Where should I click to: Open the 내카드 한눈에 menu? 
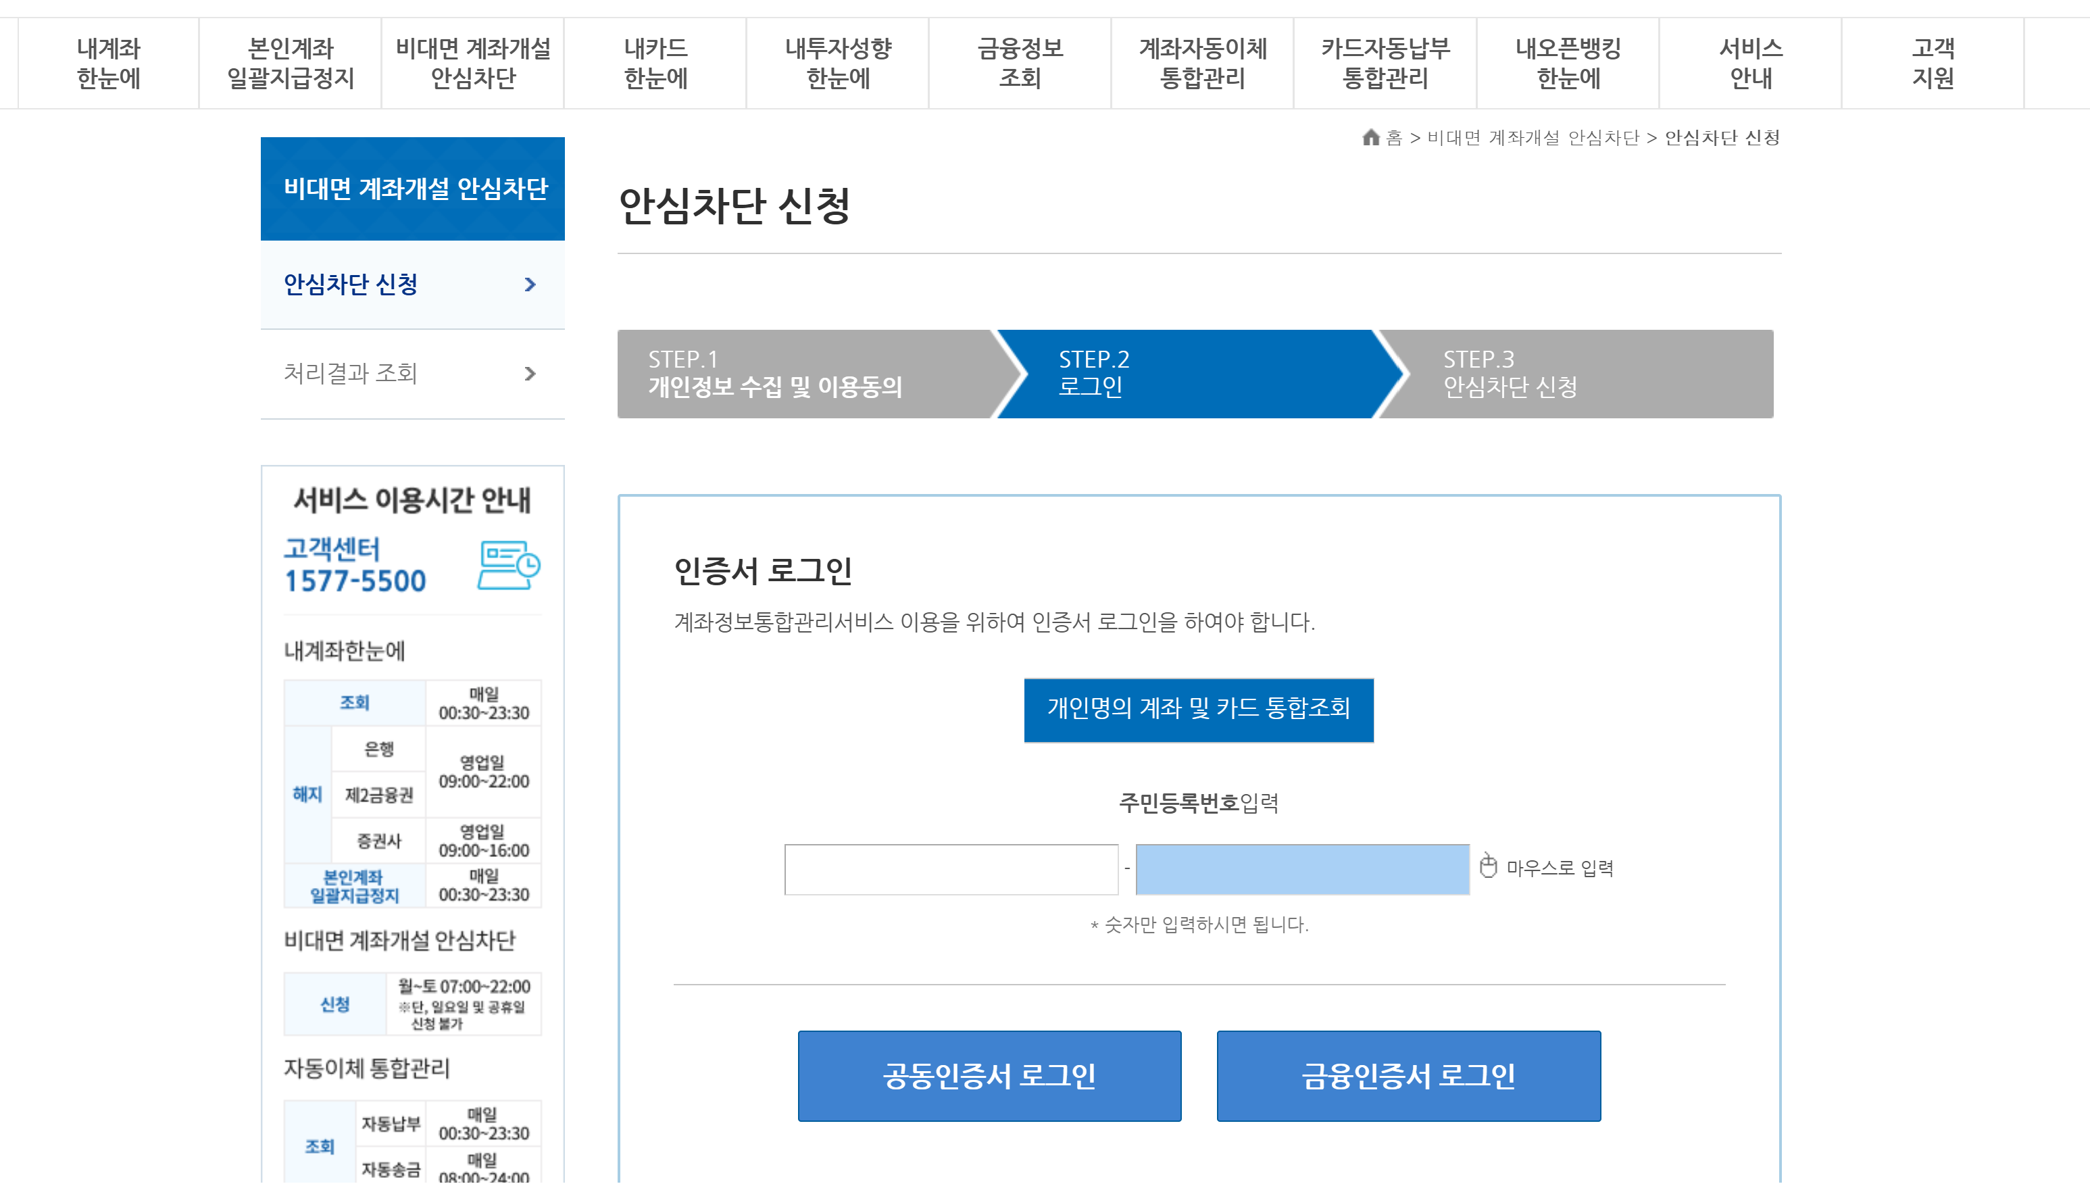[655, 64]
